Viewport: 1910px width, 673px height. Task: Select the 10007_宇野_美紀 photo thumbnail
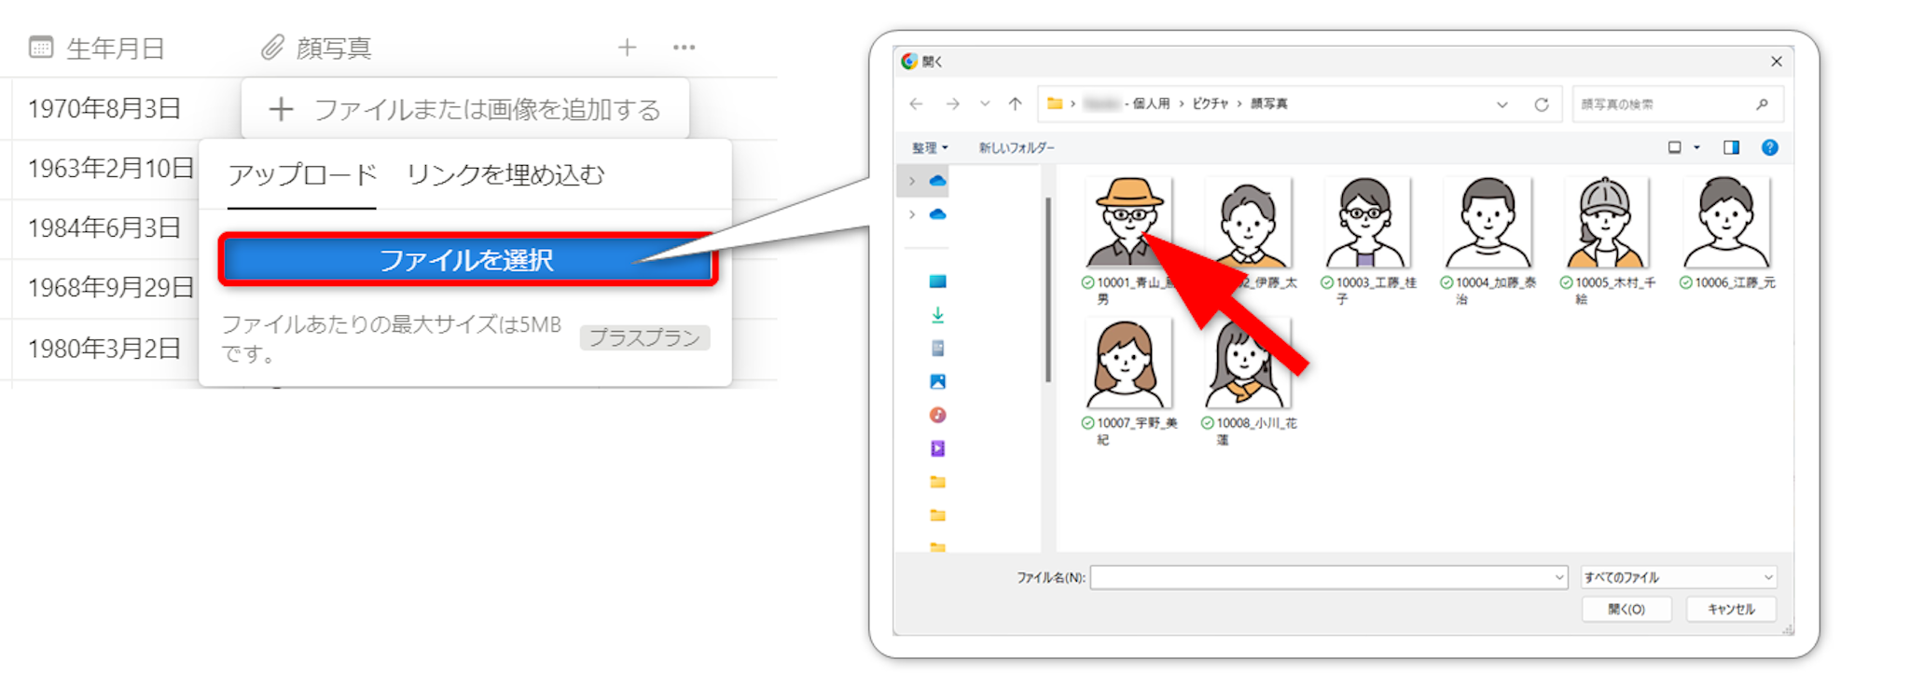(1128, 363)
